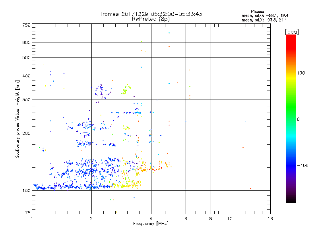Click the x-axis tick label '6'
This screenshot has height=238, width=318.
pyautogui.click(x=186, y=219)
